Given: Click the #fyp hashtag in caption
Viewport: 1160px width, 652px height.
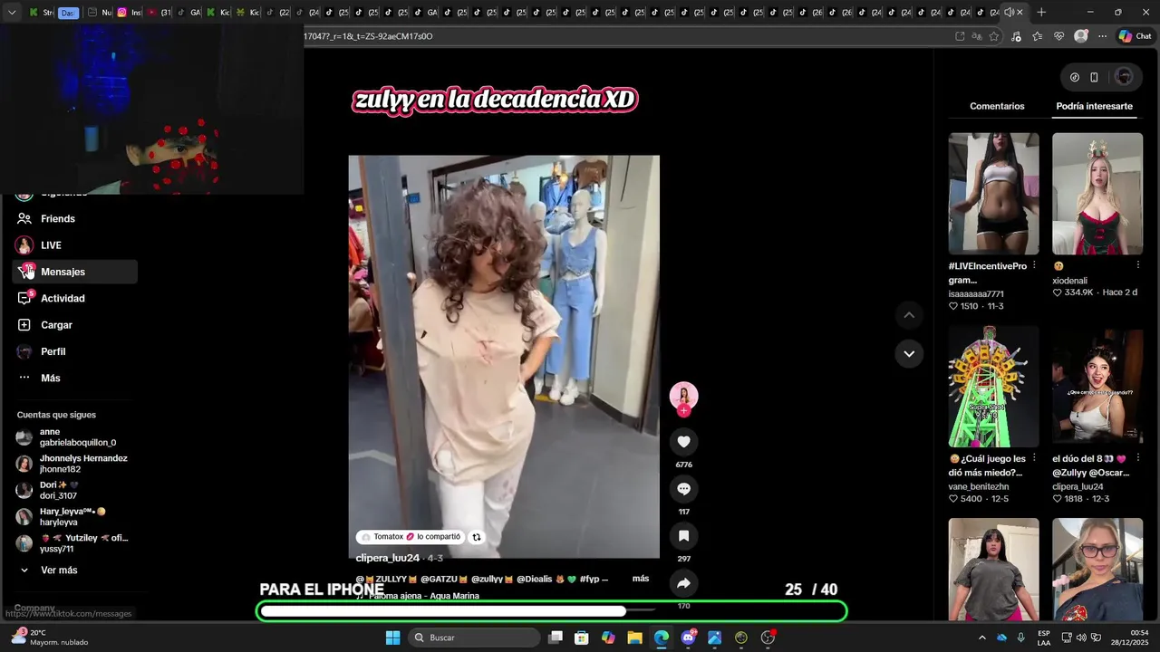Looking at the screenshot, I should point(590,579).
